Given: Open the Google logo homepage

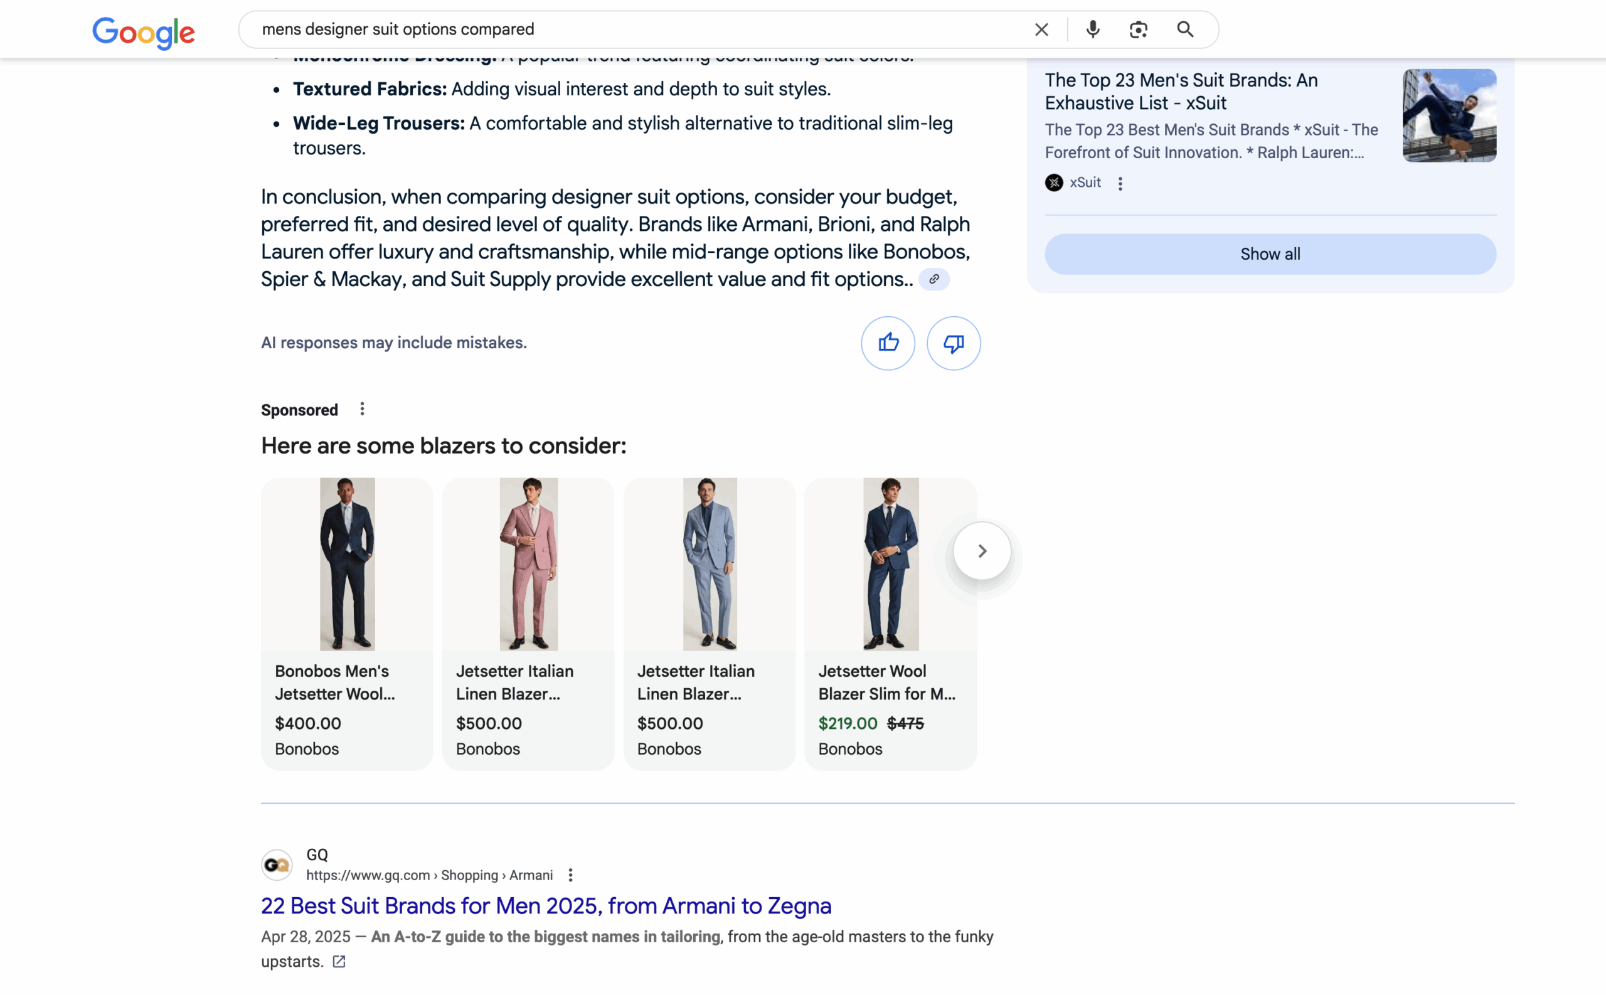Looking at the screenshot, I should [144, 31].
